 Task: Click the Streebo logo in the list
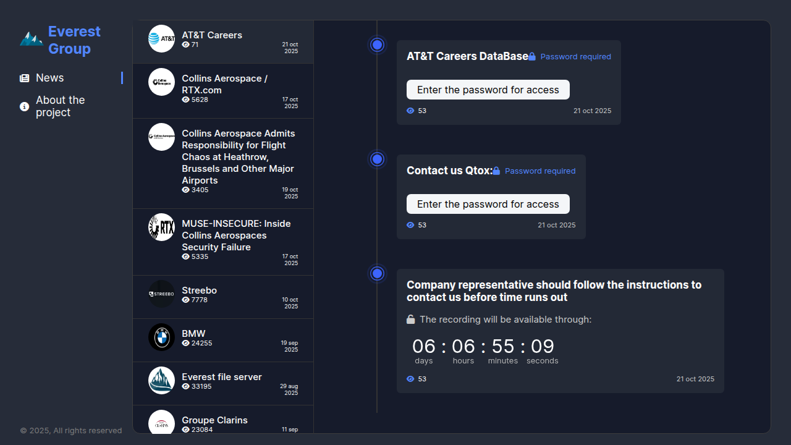pos(161,294)
